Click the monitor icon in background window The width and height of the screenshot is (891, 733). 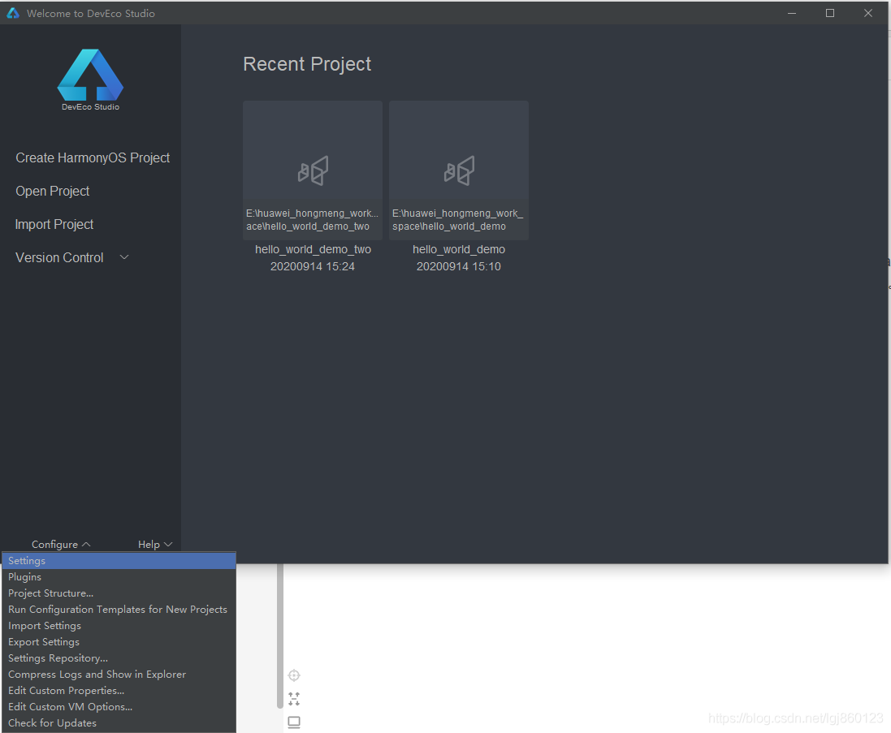click(x=294, y=722)
